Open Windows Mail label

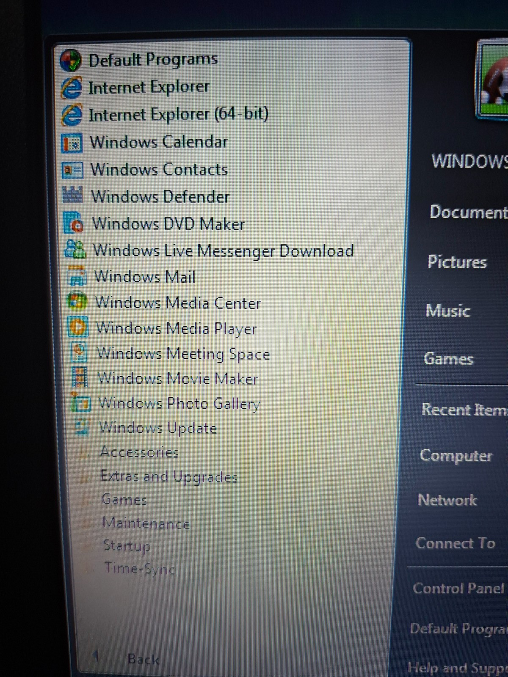point(145,277)
